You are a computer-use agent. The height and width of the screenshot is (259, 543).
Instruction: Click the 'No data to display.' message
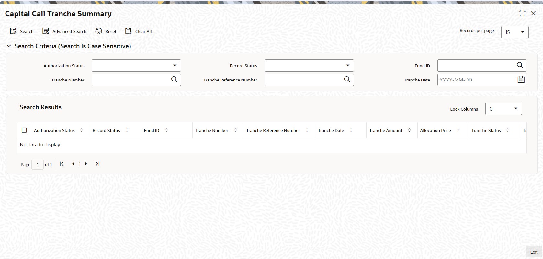(x=40, y=145)
